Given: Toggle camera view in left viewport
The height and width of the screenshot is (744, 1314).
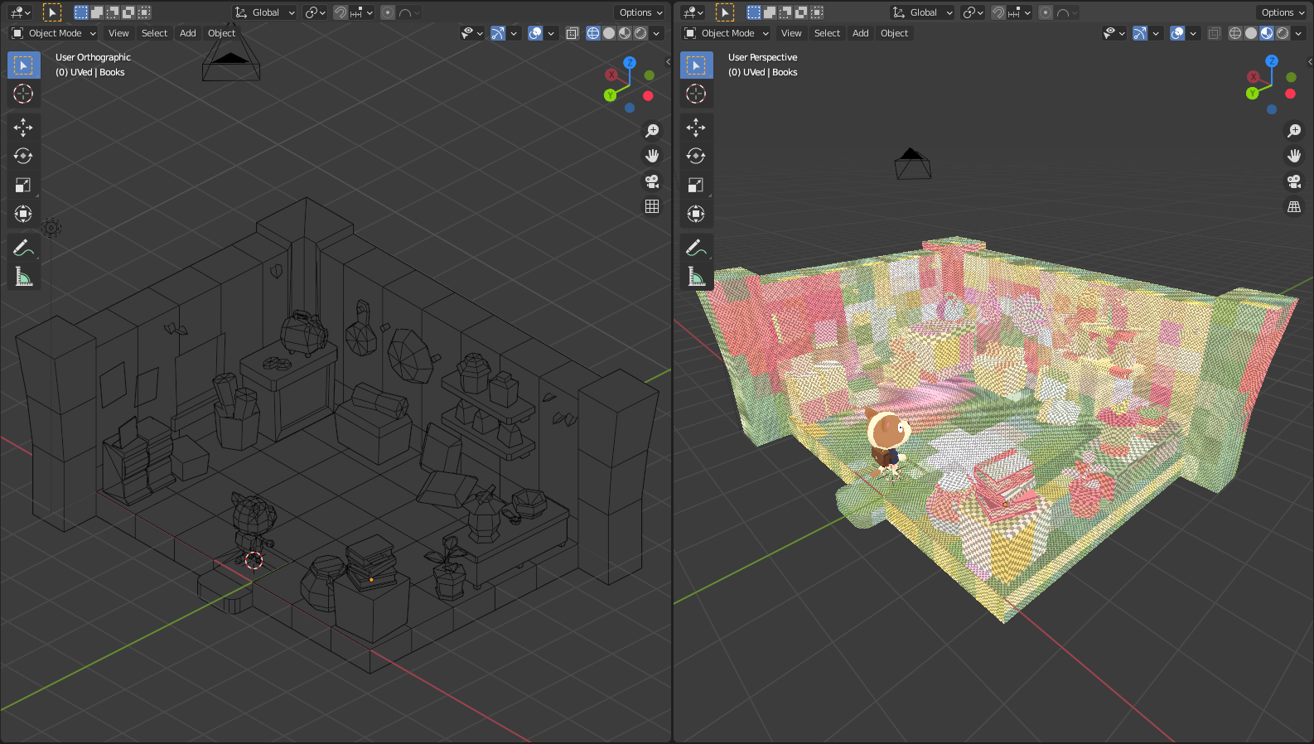Looking at the screenshot, I should pyautogui.click(x=652, y=181).
